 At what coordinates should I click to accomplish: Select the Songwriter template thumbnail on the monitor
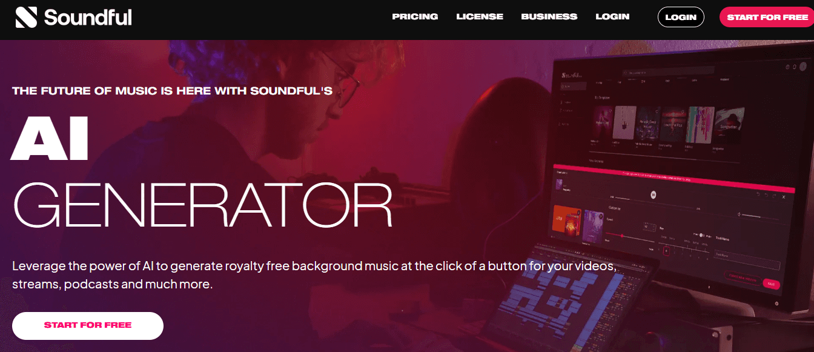coord(730,124)
